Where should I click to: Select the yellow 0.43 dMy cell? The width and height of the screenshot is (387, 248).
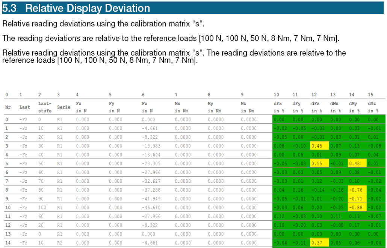357,164
